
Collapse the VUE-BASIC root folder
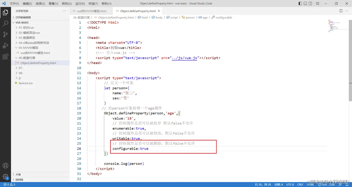pyautogui.click(x=40, y=23)
